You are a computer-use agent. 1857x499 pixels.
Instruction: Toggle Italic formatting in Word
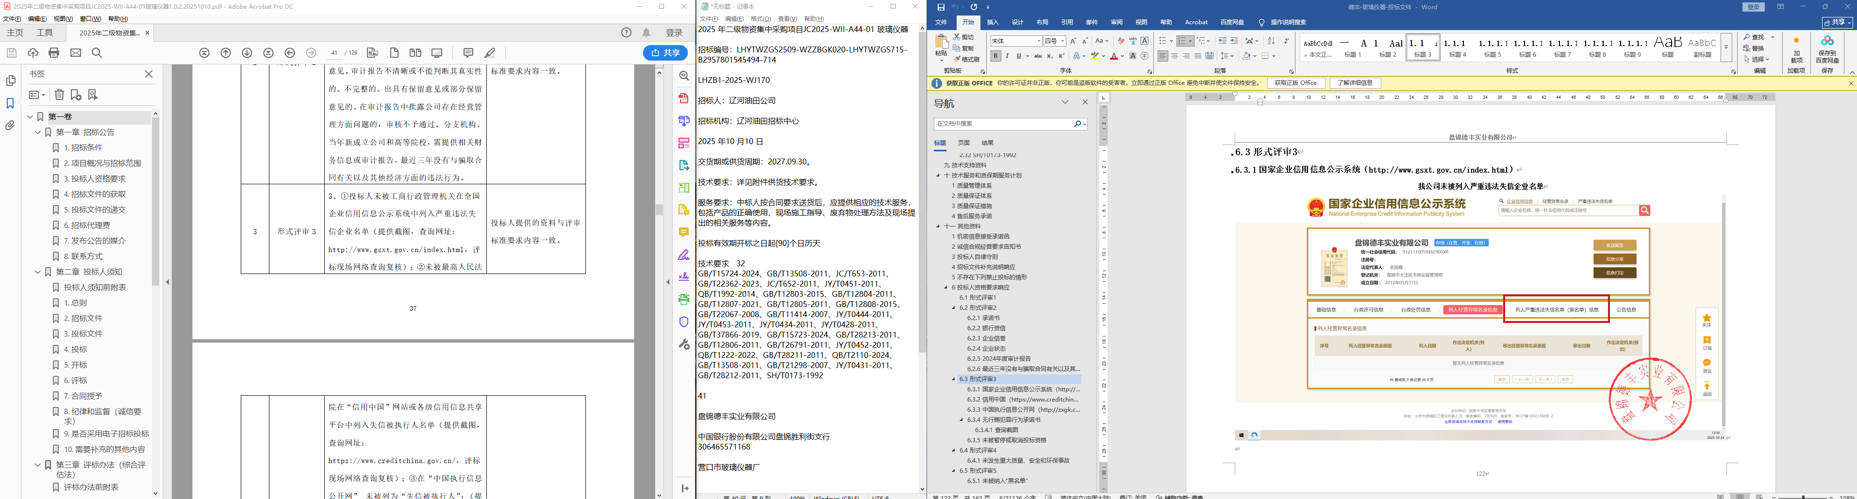point(1007,56)
